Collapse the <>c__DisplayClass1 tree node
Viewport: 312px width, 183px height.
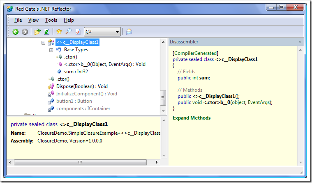44,43
